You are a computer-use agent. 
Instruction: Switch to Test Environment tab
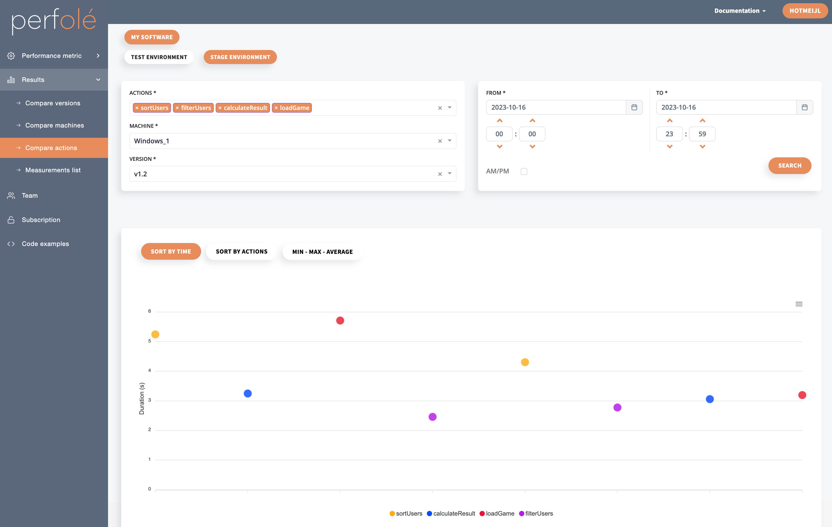[159, 57]
